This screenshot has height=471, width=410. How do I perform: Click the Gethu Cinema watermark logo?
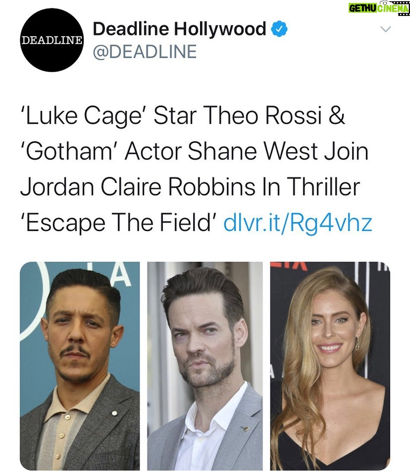click(x=379, y=8)
